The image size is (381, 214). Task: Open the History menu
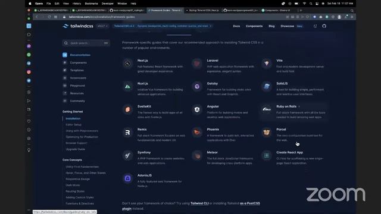click(77, 4)
